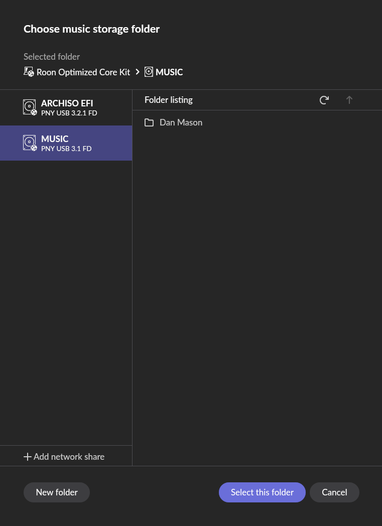Add network share

coord(69,457)
